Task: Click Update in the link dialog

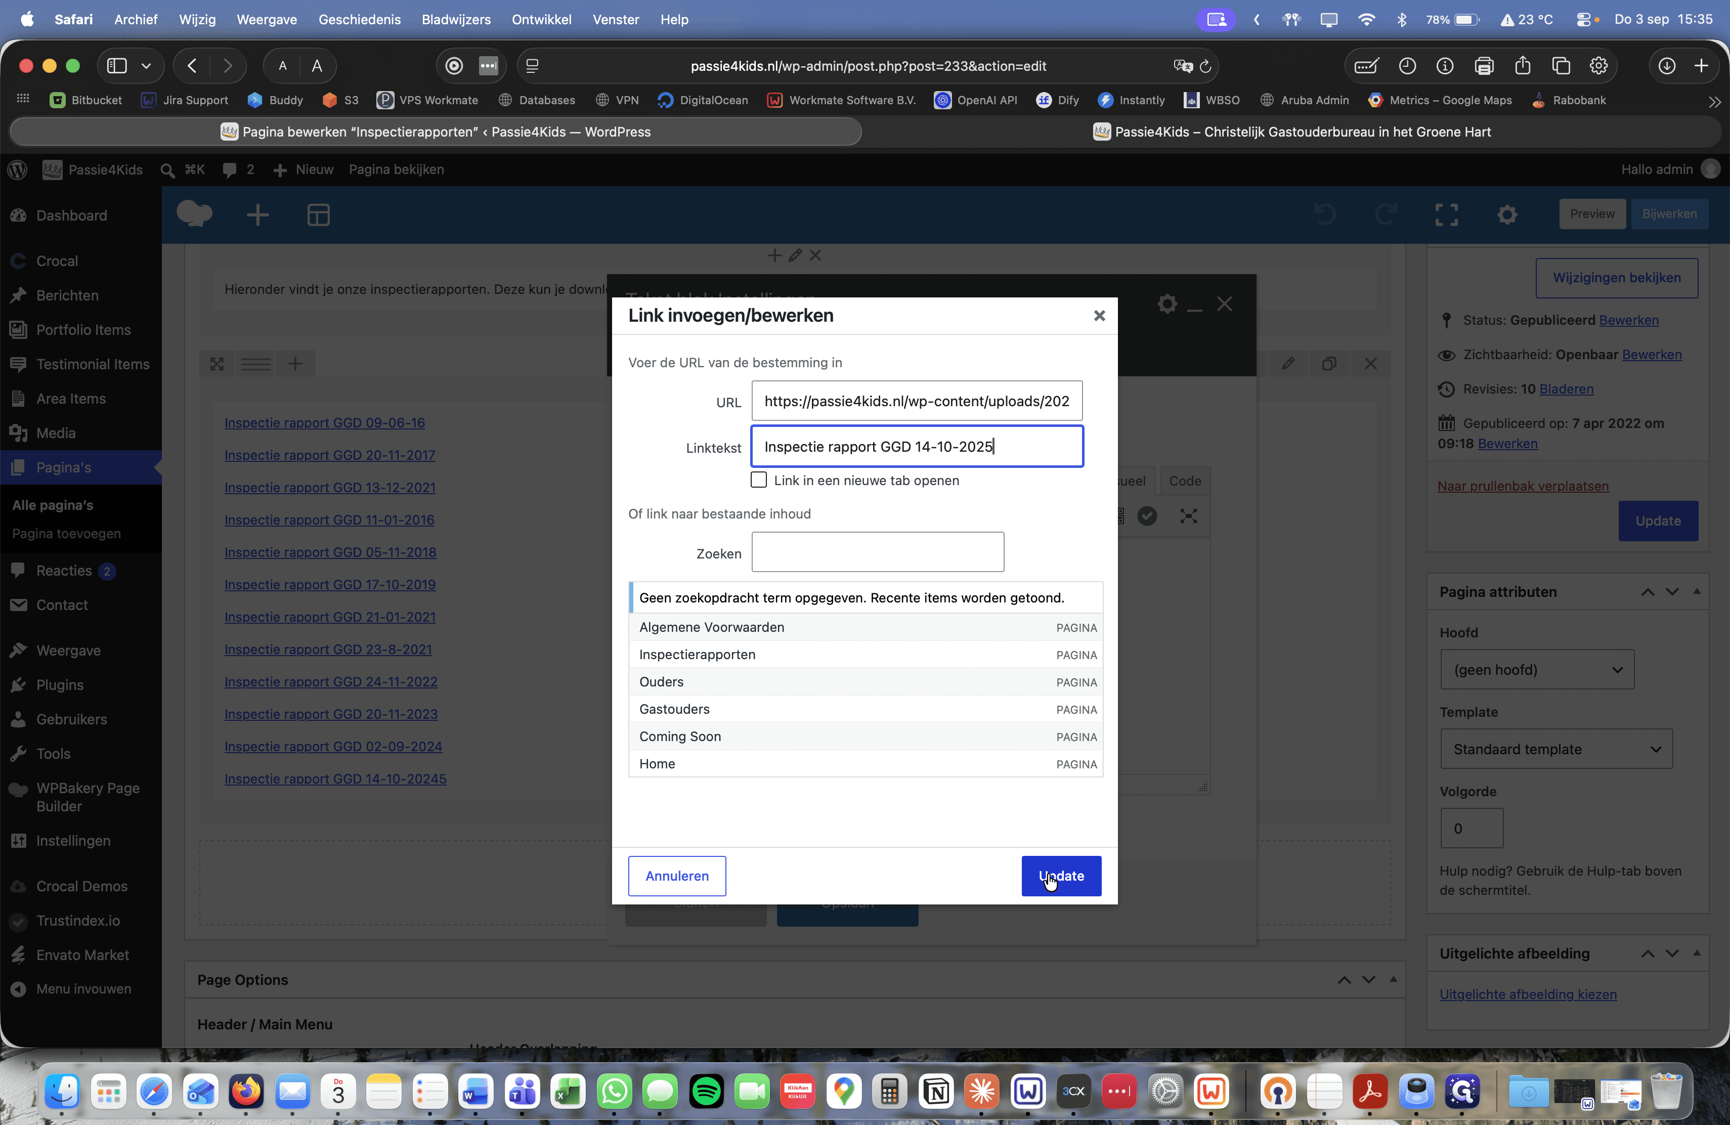Action: coord(1061,876)
